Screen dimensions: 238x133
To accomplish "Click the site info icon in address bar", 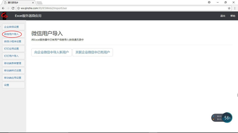I will (x=18, y=8).
